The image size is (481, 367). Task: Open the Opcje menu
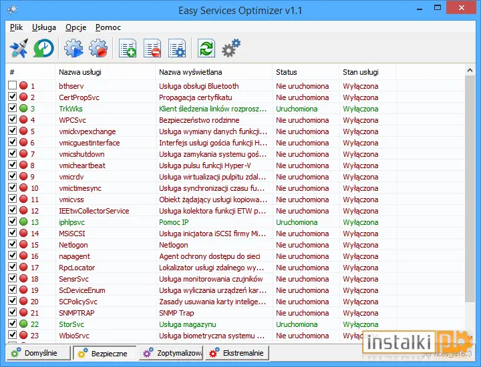click(75, 27)
